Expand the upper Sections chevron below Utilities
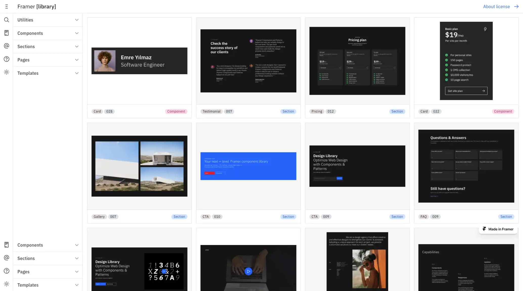This screenshot has width=523, height=291. coord(77,46)
